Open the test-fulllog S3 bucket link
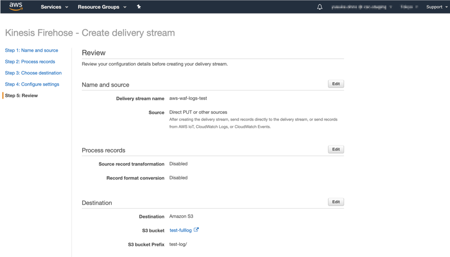The height and width of the screenshot is (257, 450). click(x=181, y=230)
